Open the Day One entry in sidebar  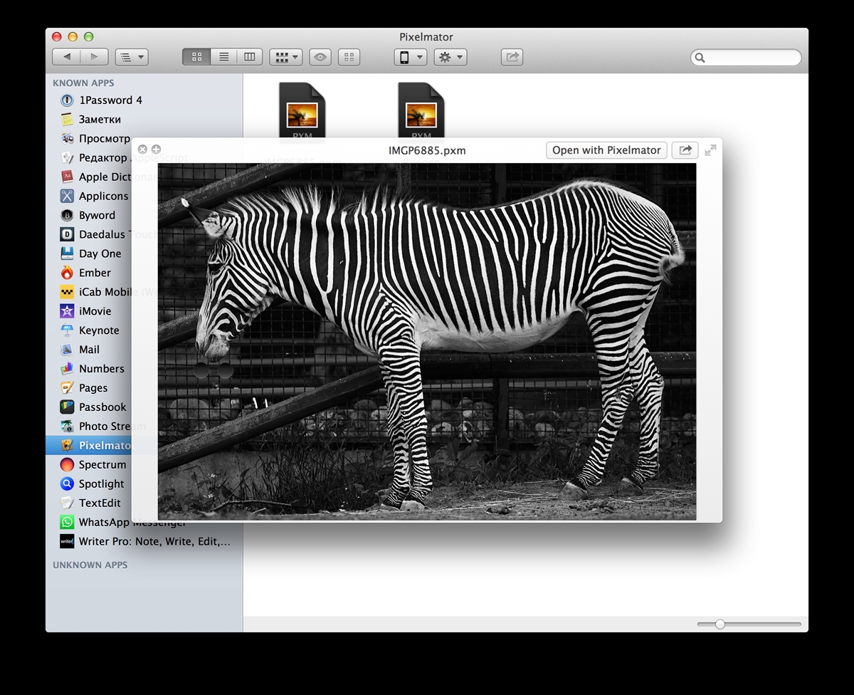click(x=100, y=254)
